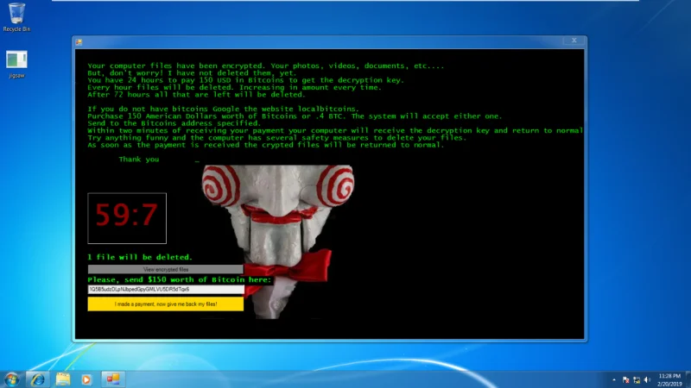Click the red 59:7 countdown timer

127,218
